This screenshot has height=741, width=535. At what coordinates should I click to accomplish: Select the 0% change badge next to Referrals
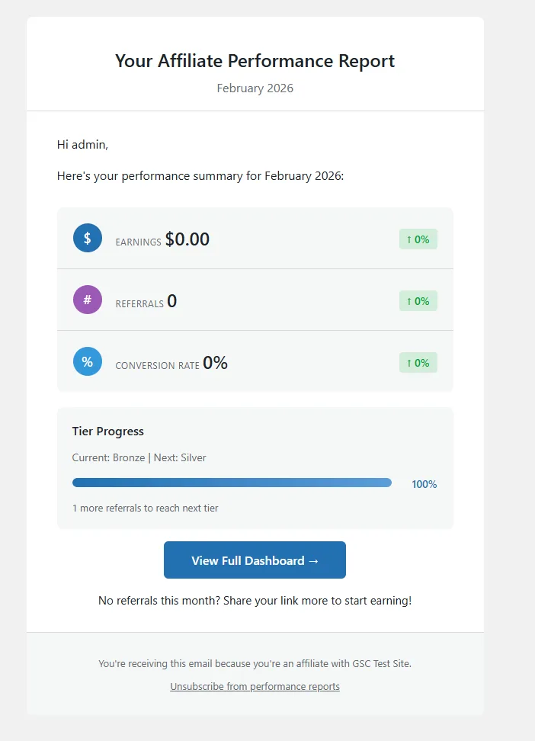pyautogui.click(x=418, y=300)
